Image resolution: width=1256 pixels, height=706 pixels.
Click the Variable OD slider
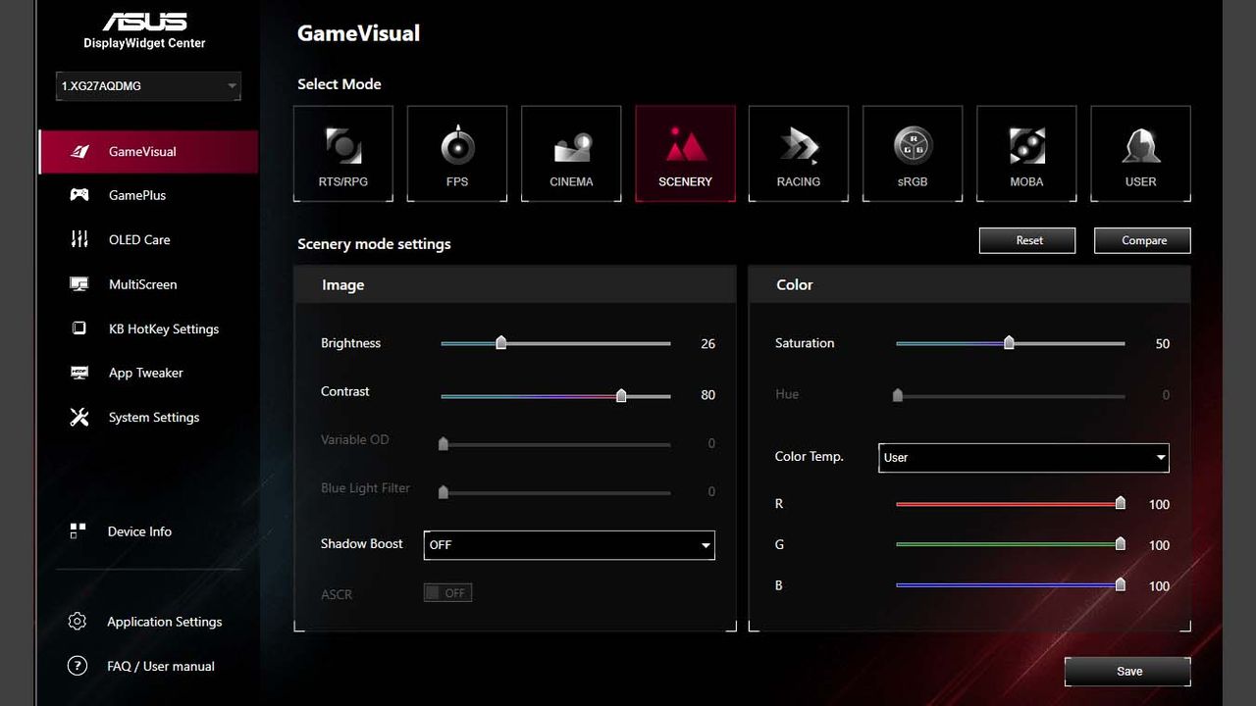[x=555, y=444]
